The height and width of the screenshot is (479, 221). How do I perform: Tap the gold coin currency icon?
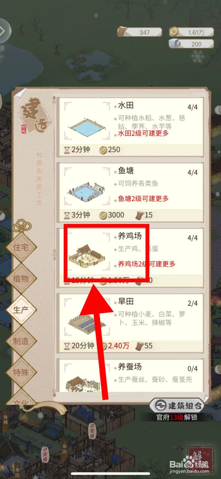(x=174, y=31)
